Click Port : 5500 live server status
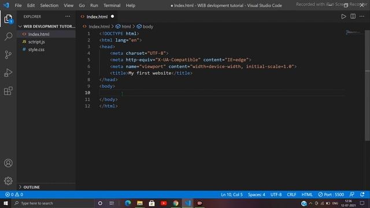Viewport: 370px width, 208px height. [331, 195]
